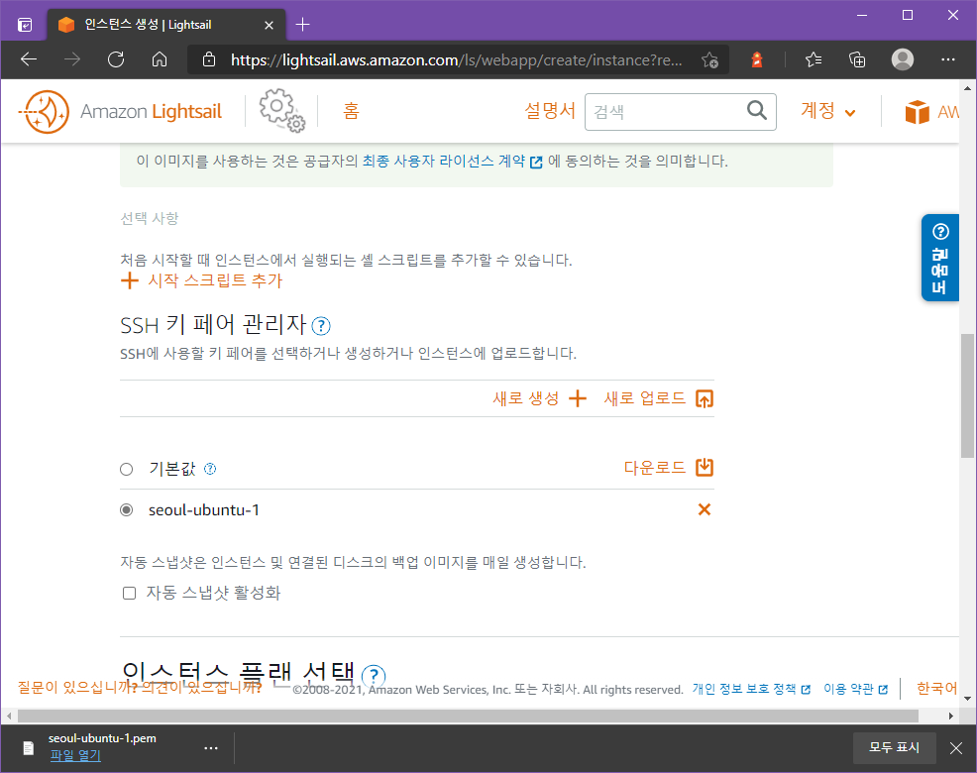
Task: Add page to favorites star icon
Action: (709, 59)
